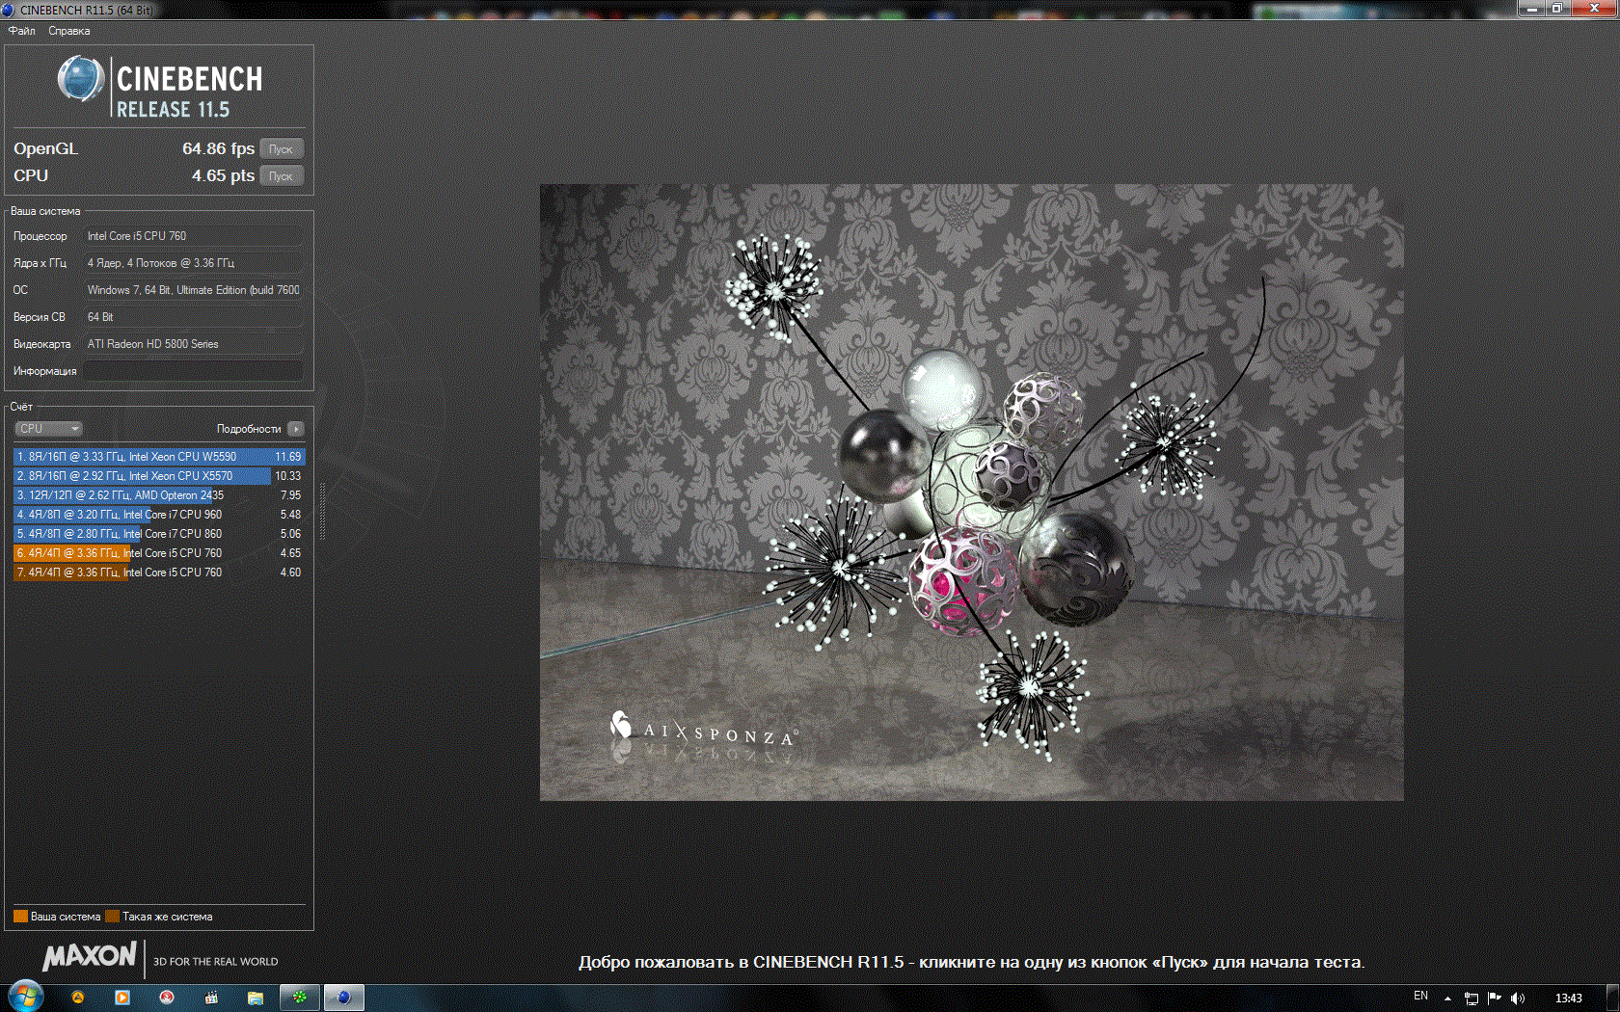Switch the EN input language indicator
The width and height of the screenshot is (1620, 1012).
[1420, 997]
